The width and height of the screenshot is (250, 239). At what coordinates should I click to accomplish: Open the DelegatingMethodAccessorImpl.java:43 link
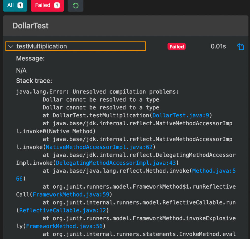(x=116, y=163)
